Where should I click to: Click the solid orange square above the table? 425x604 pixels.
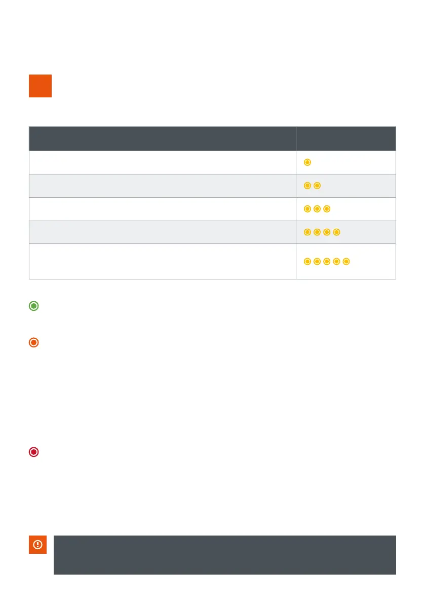[40, 86]
